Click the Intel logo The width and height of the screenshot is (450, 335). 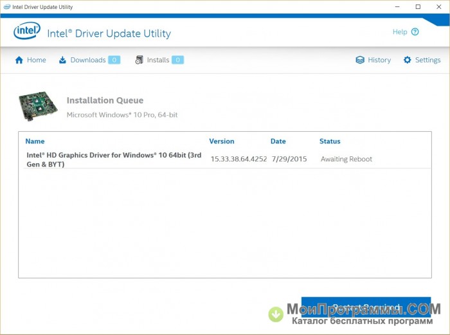(27, 31)
